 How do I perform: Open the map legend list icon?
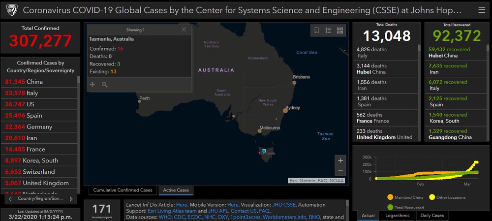click(328, 31)
